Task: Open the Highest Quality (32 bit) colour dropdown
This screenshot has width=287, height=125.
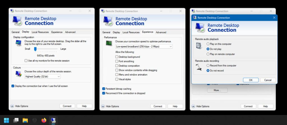Action: (x=42, y=76)
